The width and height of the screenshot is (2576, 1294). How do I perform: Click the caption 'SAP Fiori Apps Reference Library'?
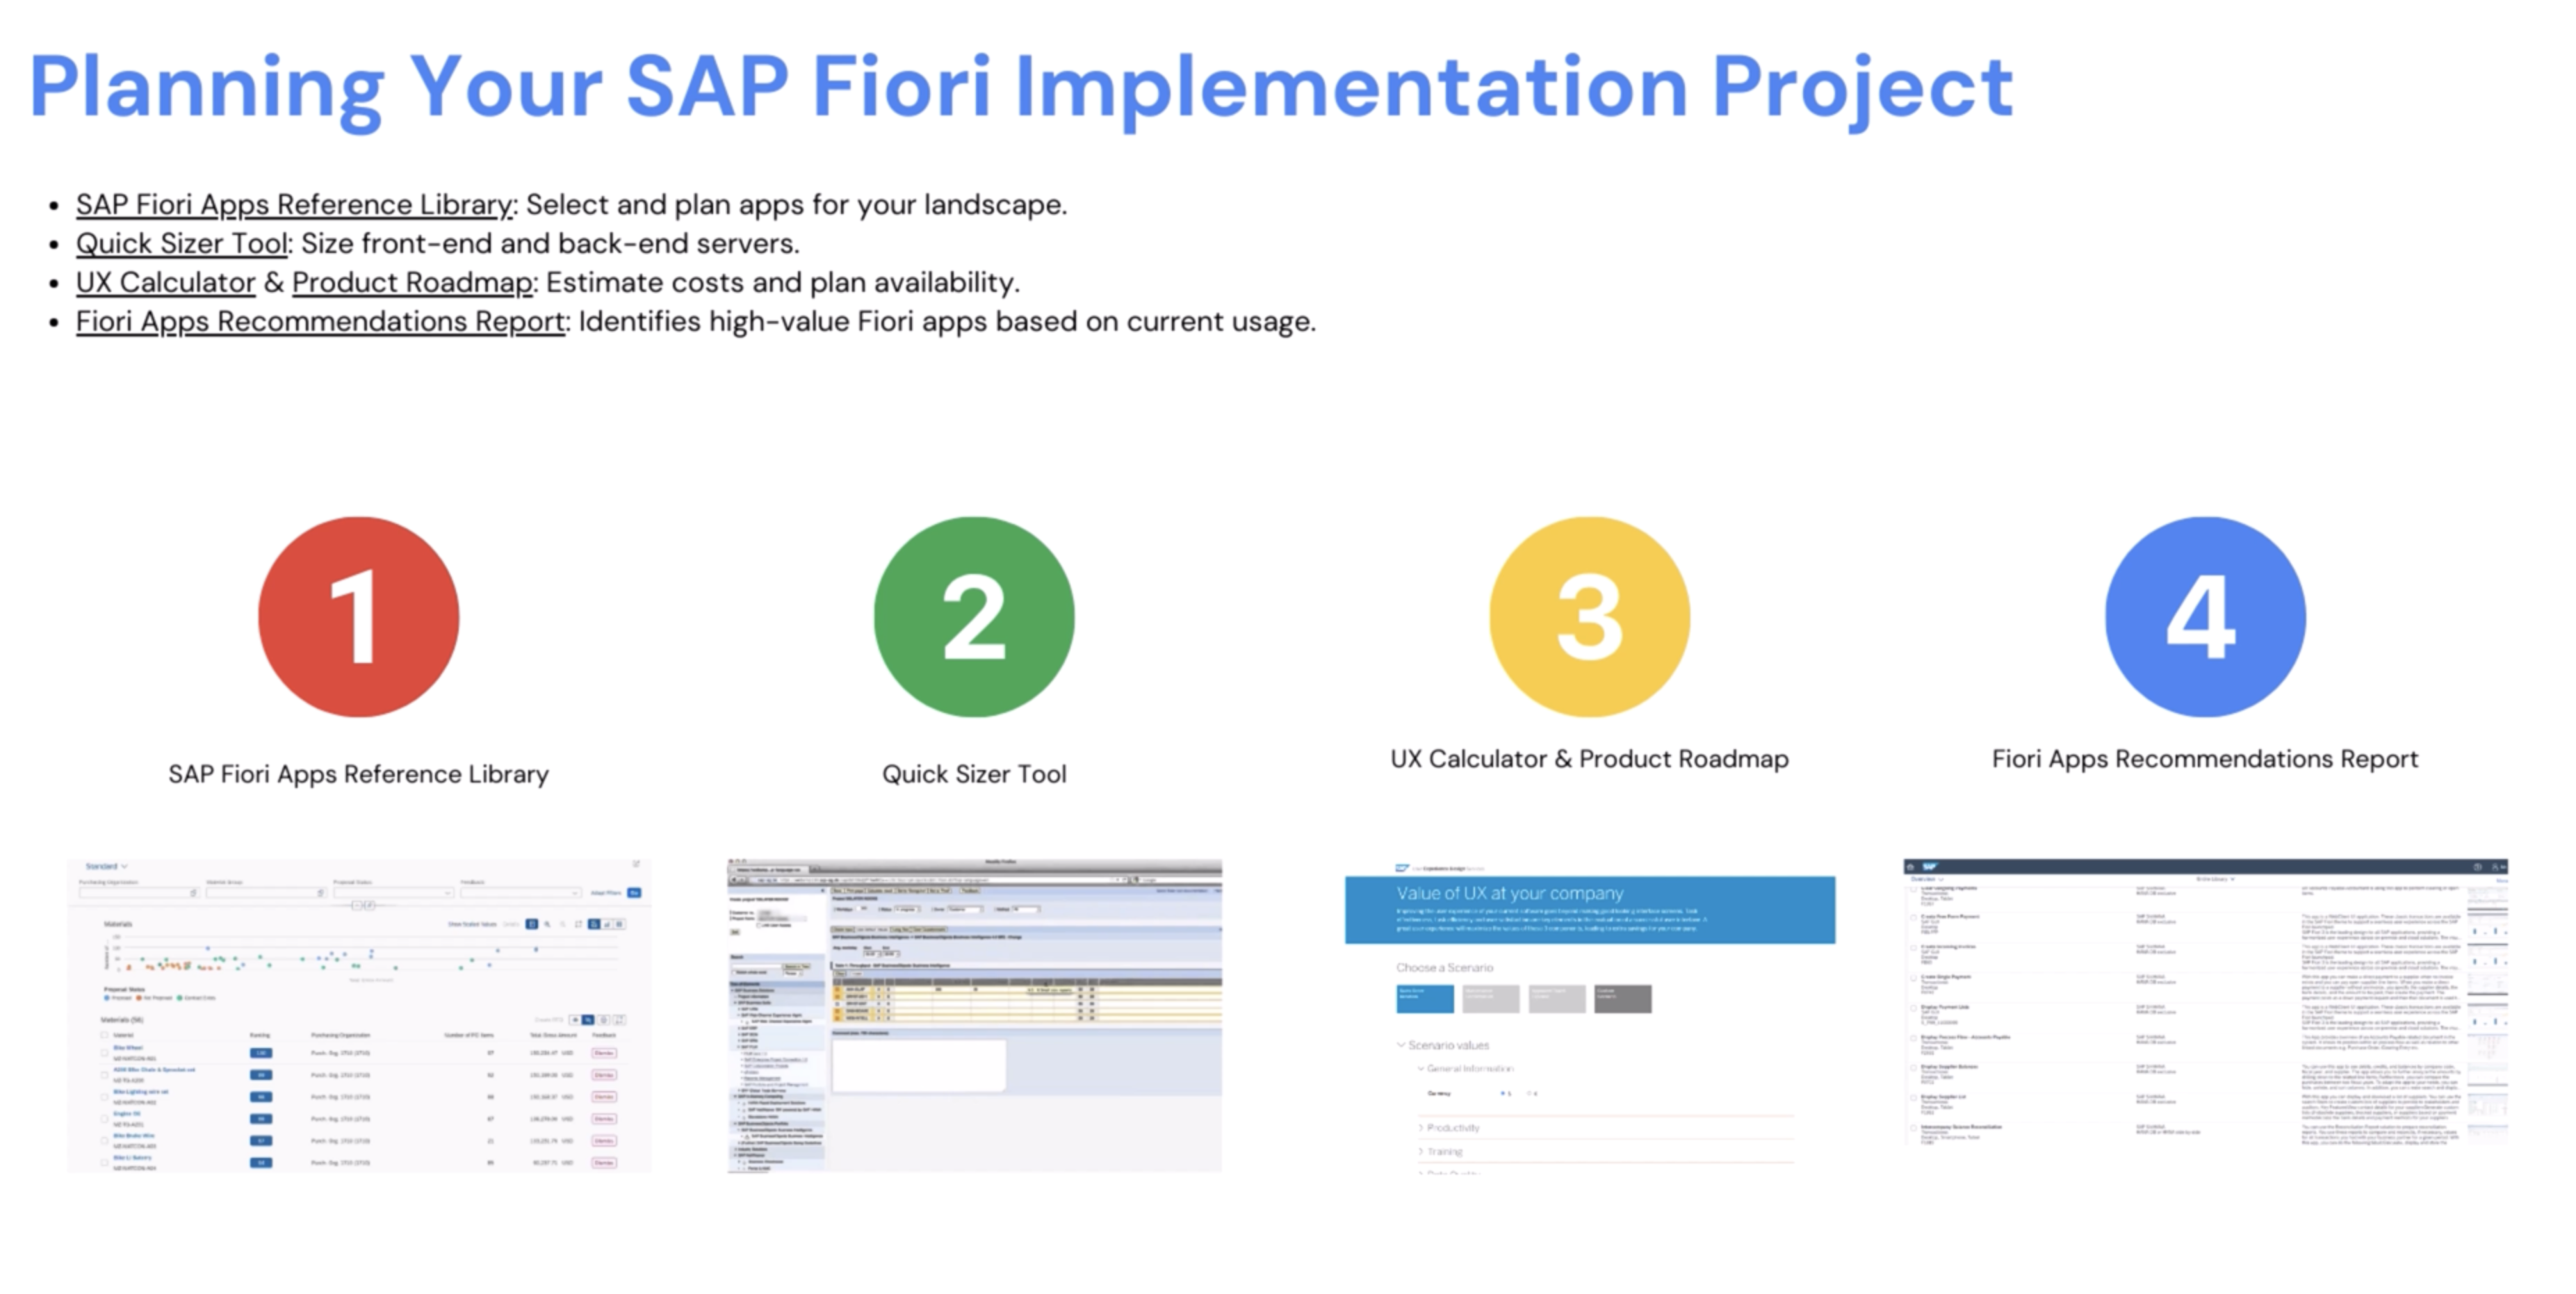(x=359, y=774)
